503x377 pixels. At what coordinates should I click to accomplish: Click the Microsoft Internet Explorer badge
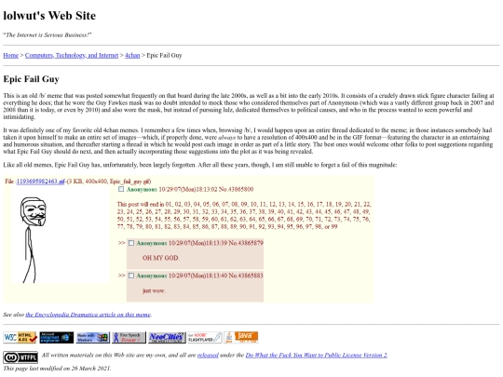click(x=57, y=337)
